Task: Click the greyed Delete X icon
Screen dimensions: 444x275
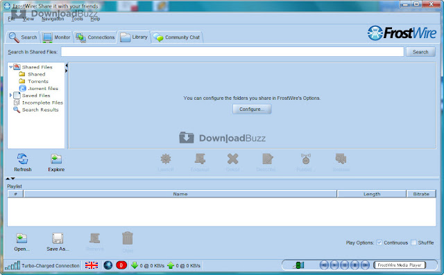Action: pos(233,159)
